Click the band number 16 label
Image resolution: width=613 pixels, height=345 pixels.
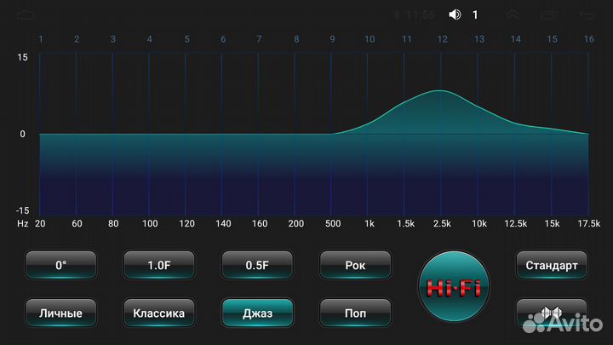(589, 39)
